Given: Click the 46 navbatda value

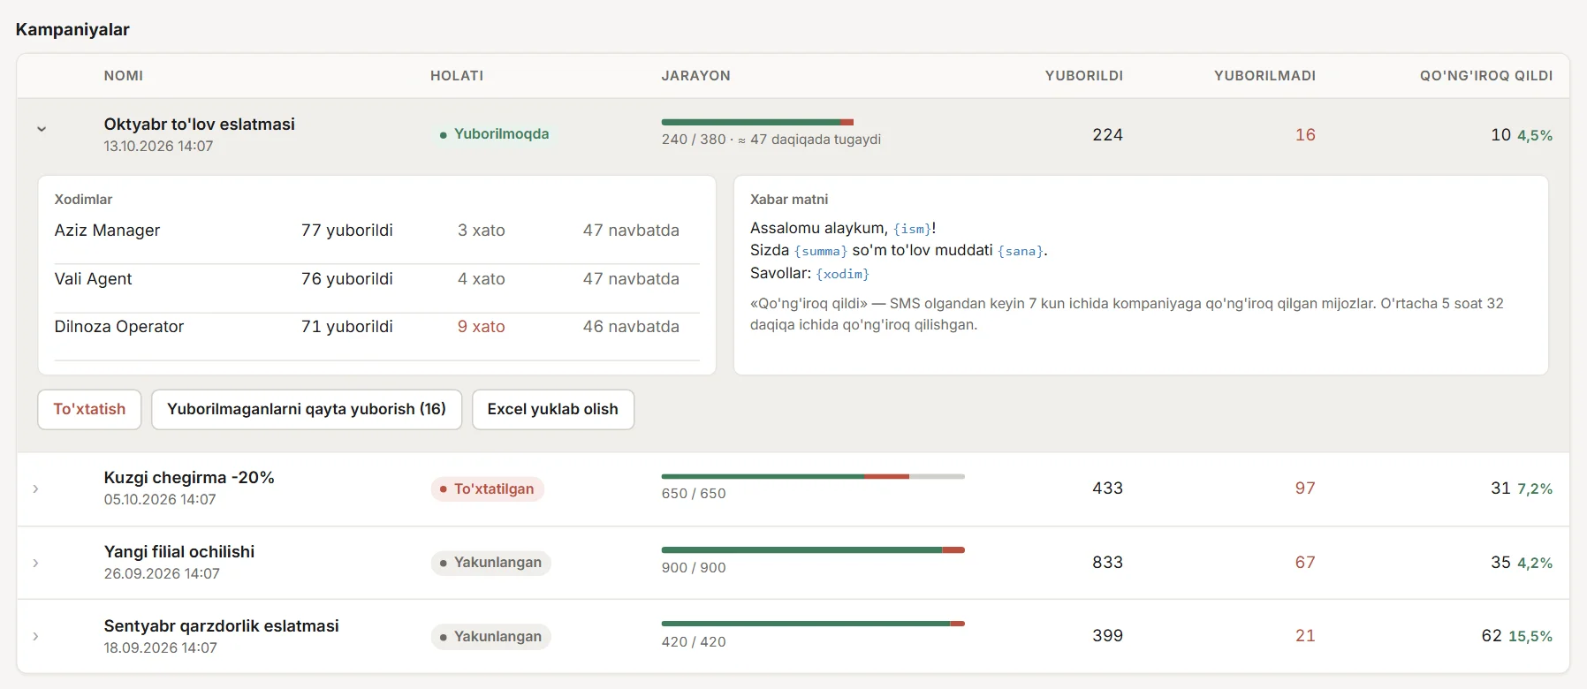Looking at the screenshot, I should click(x=631, y=327).
